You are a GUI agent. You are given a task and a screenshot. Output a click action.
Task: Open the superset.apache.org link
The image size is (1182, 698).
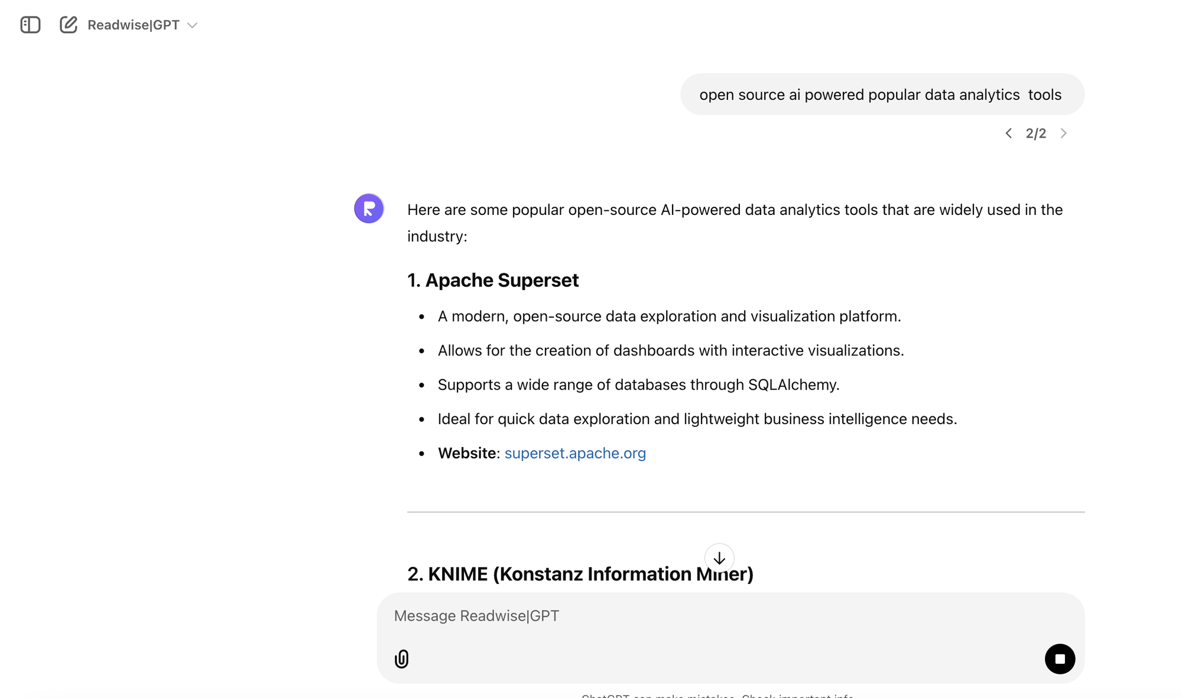coord(574,453)
